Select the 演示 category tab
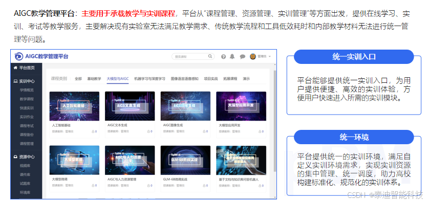This screenshot has width=429, height=203. pos(246,79)
